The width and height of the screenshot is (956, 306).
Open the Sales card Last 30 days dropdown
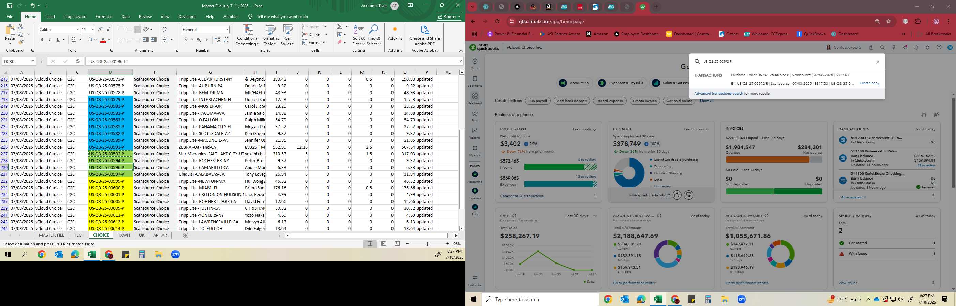click(581, 216)
